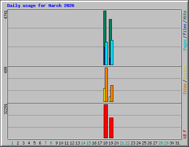Click day 13 on the x-axis
Screen dimensions: 189x147
[78, 143]
